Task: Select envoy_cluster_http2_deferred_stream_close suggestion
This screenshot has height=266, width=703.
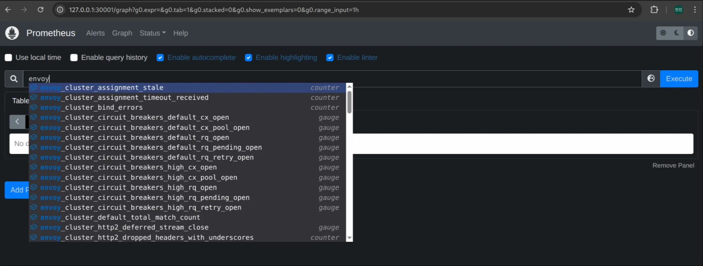Action: pos(187,227)
